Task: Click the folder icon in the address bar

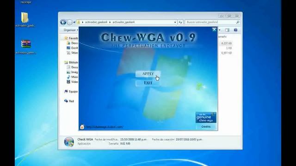Action: tap(79, 22)
